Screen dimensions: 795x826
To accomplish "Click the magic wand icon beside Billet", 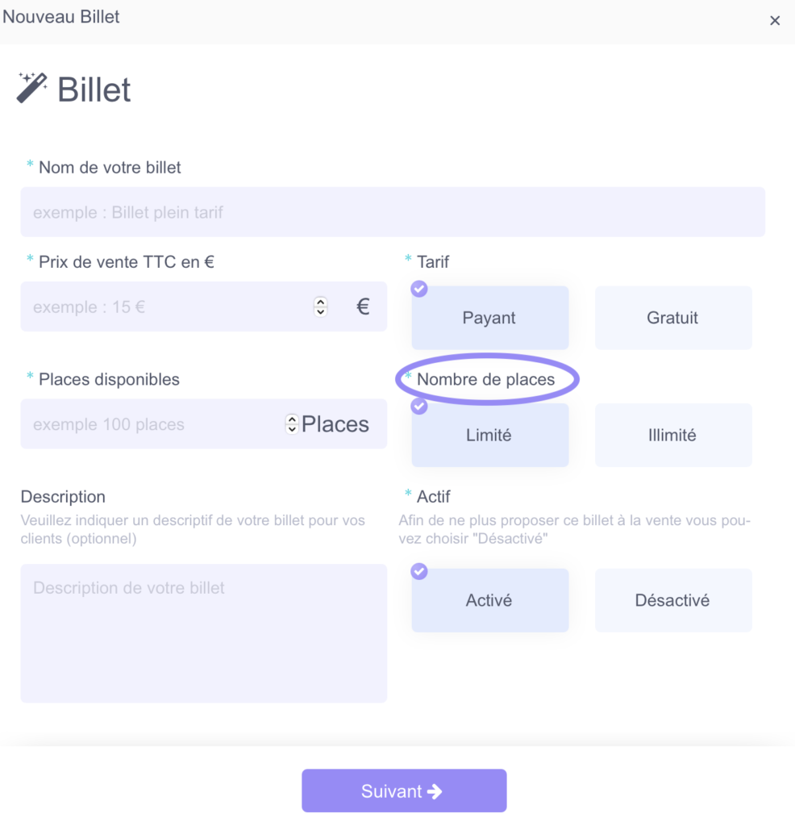I will click(x=31, y=87).
